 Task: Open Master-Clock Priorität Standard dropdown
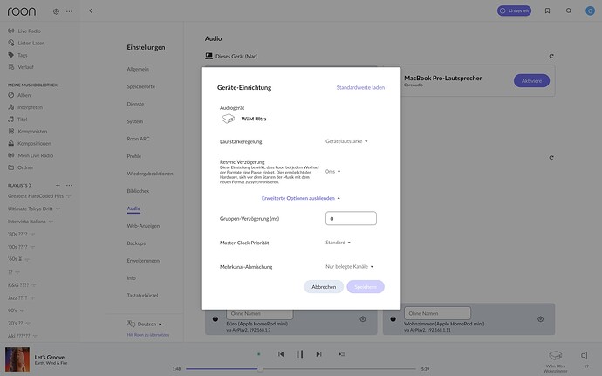coord(338,243)
